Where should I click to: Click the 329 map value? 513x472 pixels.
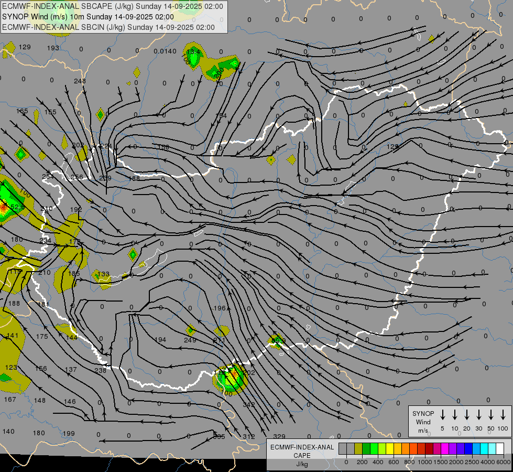pyautogui.click(x=279, y=436)
